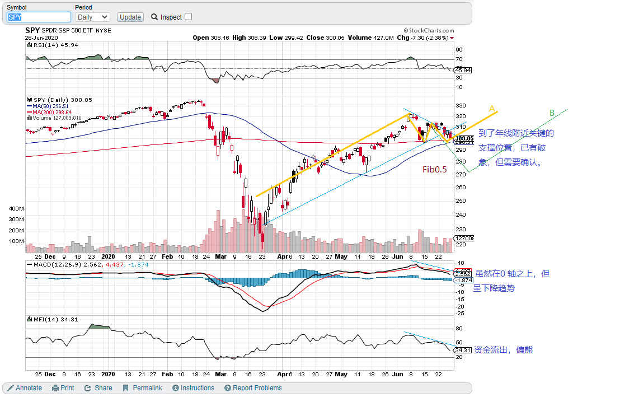
Task: Open the Annotate tool link
Action: tap(25, 388)
